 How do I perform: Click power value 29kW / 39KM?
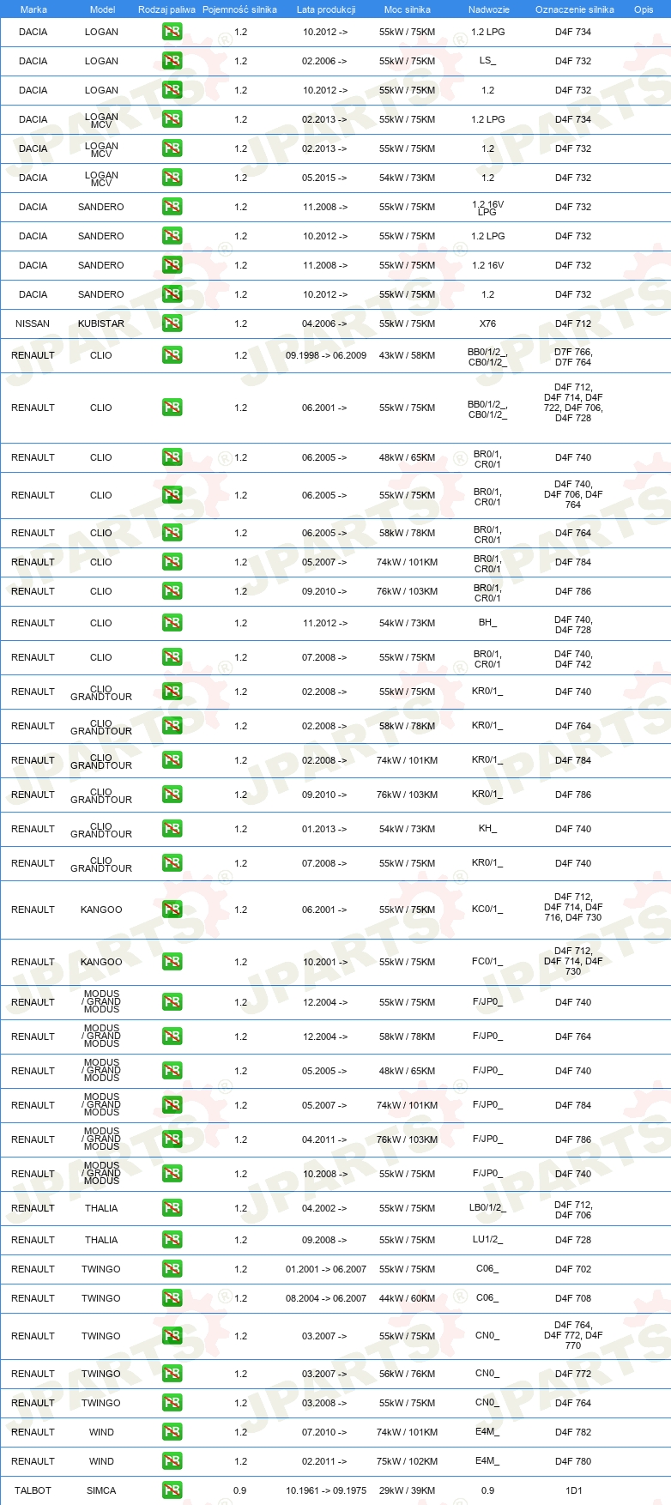click(408, 1490)
